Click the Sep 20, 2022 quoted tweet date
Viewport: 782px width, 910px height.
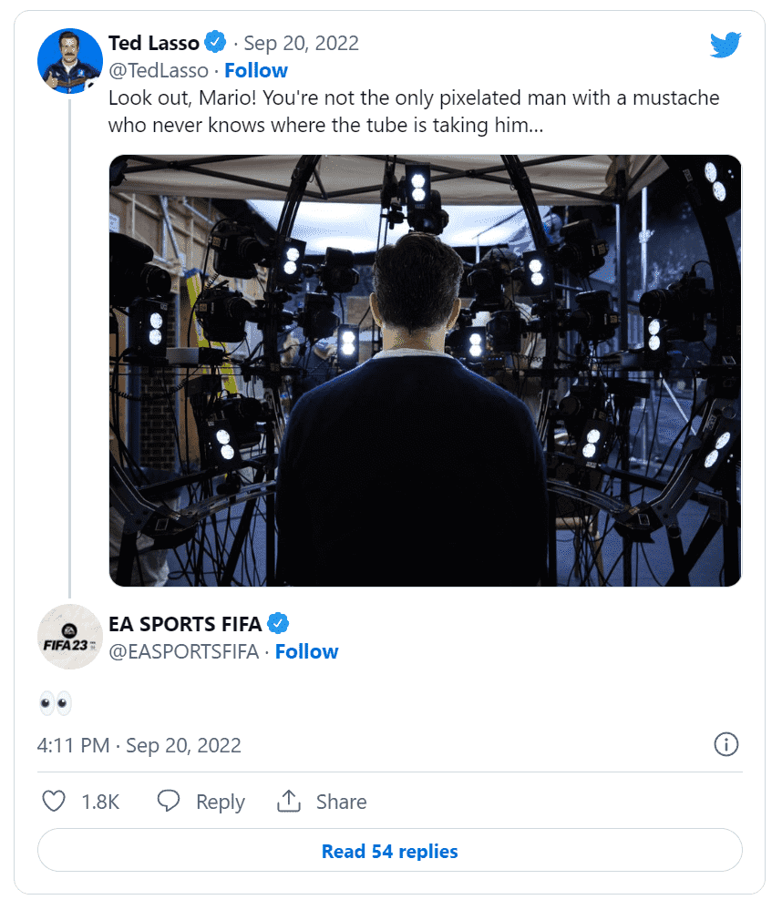(301, 43)
